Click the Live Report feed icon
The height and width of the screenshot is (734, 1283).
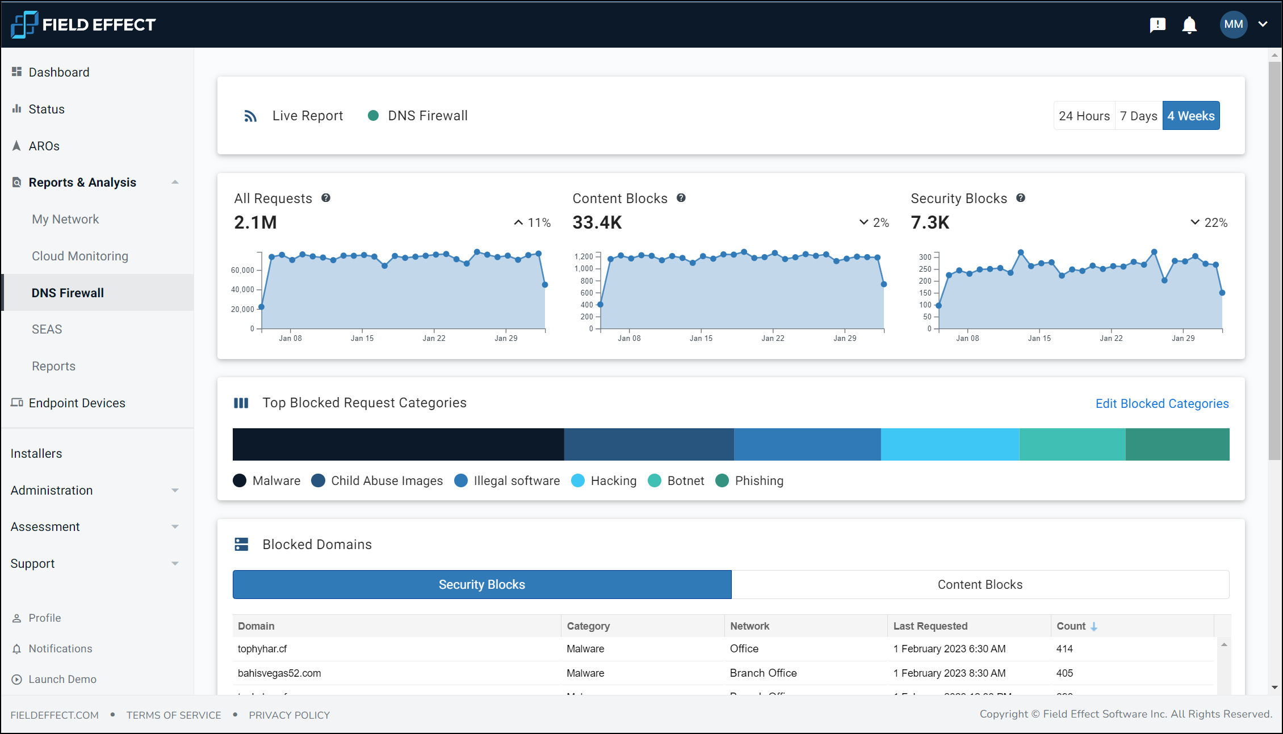pyautogui.click(x=250, y=116)
